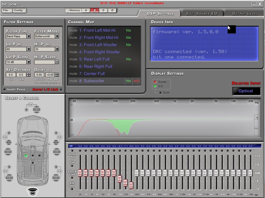
Task: Select the front left midrange speaker
Action: pyautogui.click(x=9, y=142)
